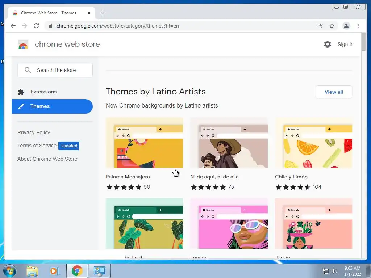Click Sign in
This screenshot has width=371, height=278.
click(x=345, y=44)
